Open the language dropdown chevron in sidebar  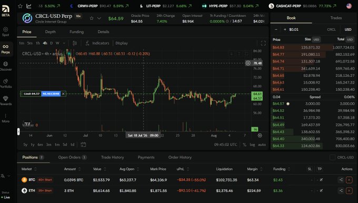click(9, 176)
